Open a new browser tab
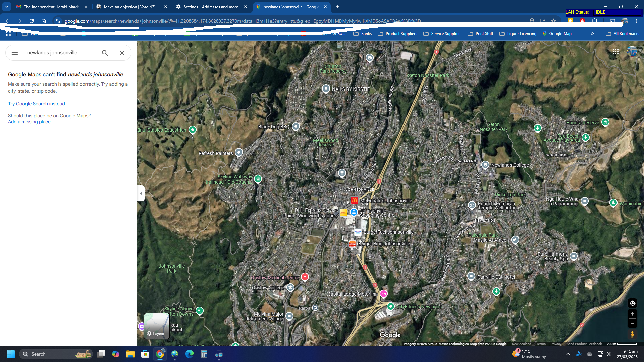The image size is (644, 362). [337, 7]
